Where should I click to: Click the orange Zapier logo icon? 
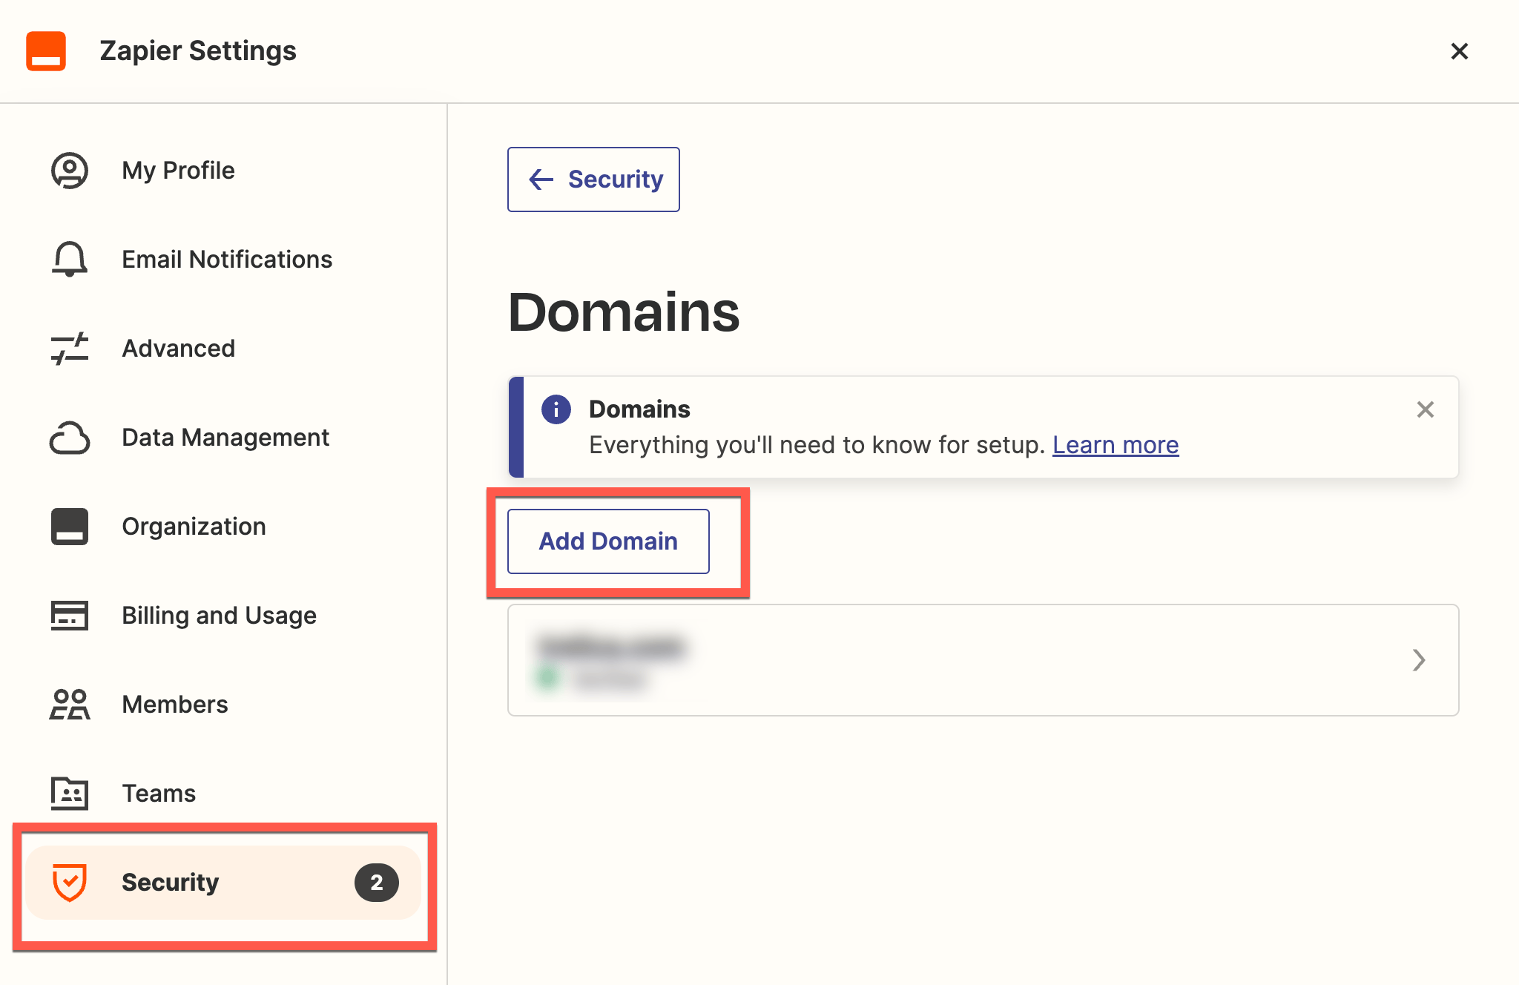click(46, 51)
